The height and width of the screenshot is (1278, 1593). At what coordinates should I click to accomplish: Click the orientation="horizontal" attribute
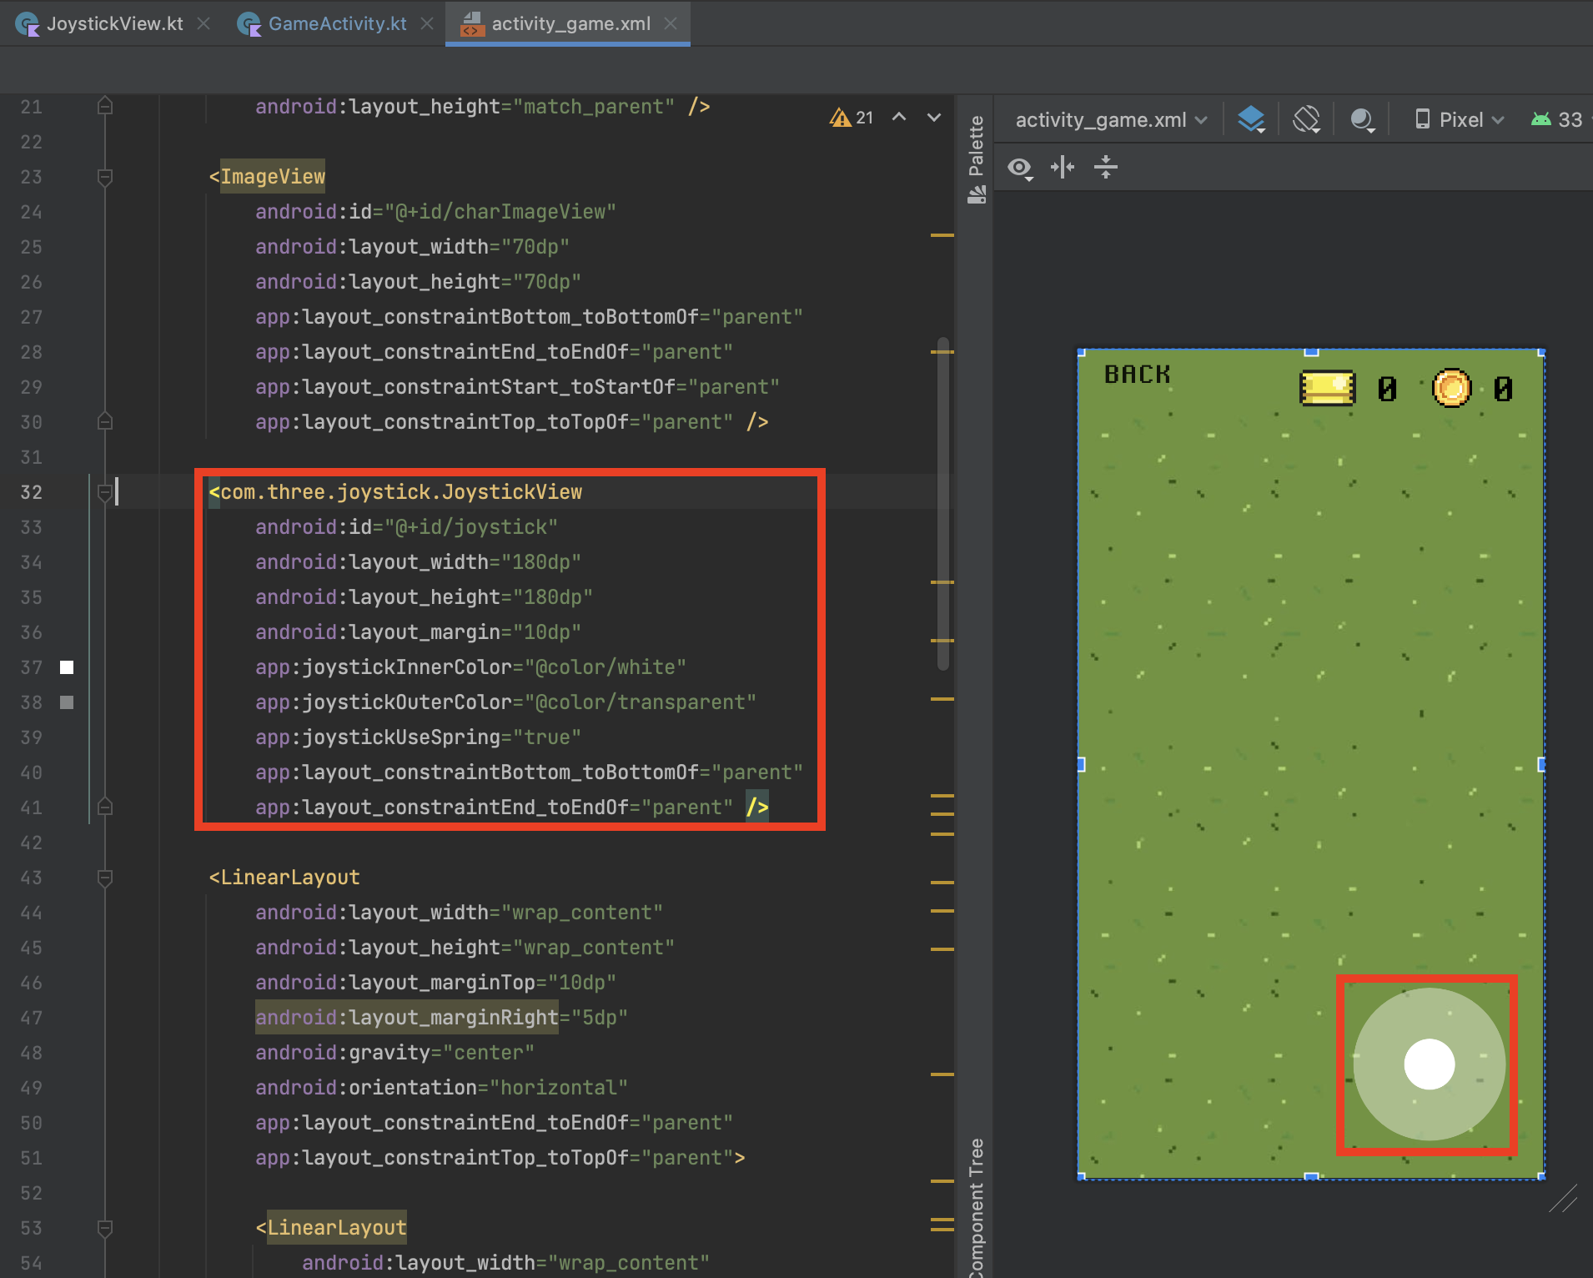point(441,1088)
